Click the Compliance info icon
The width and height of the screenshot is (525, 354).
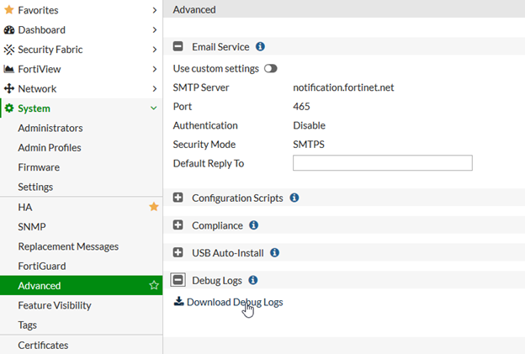254,225
